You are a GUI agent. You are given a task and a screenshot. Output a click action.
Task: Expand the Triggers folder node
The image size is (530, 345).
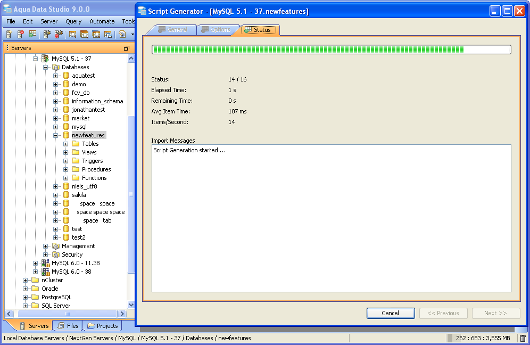66,161
